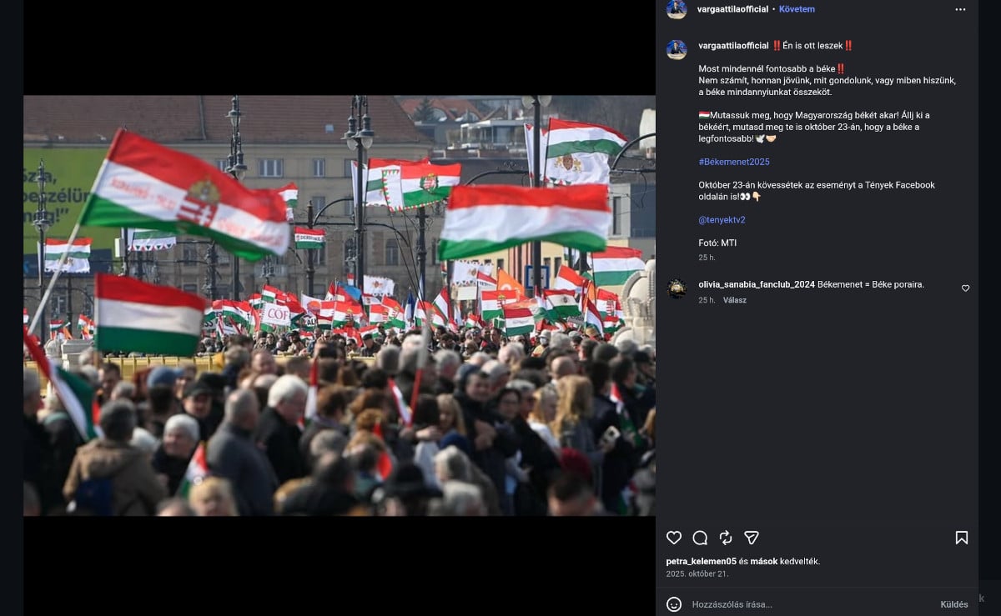This screenshot has width=1001, height=616.
Task: Click the post photo of flag crowd
Action: tap(339, 305)
